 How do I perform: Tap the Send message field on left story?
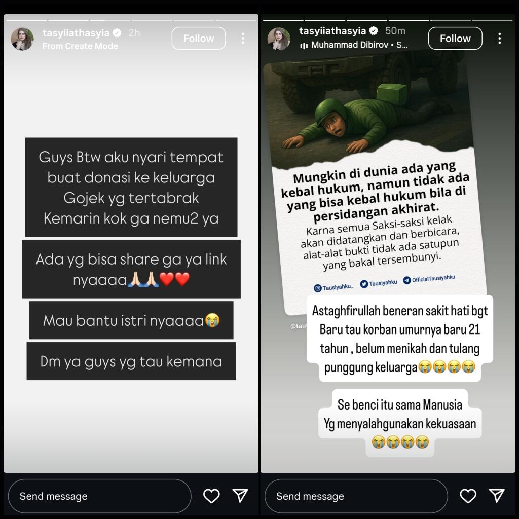pyautogui.click(x=100, y=496)
